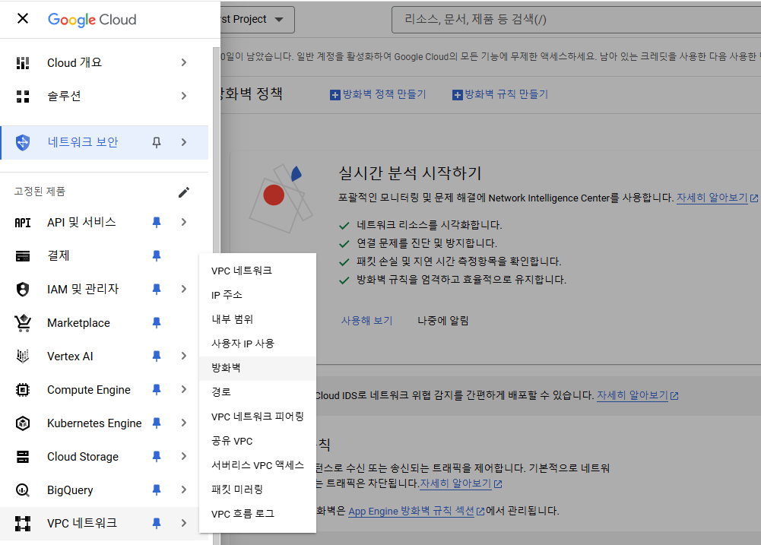The width and height of the screenshot is (761, 545).
Task: Open Cloud IDS 자세히 알아보기 link
Action: click(x=637, y=395)
